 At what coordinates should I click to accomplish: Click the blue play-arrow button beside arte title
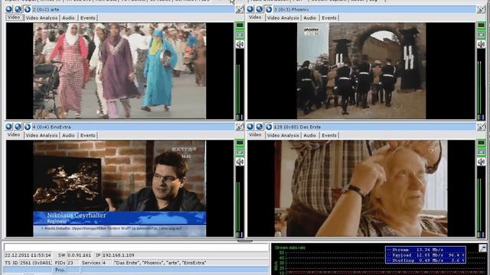pyautogui.click(x=28, y=9)
